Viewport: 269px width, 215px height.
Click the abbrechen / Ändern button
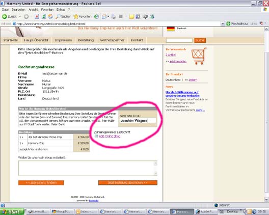click(41, 182)
